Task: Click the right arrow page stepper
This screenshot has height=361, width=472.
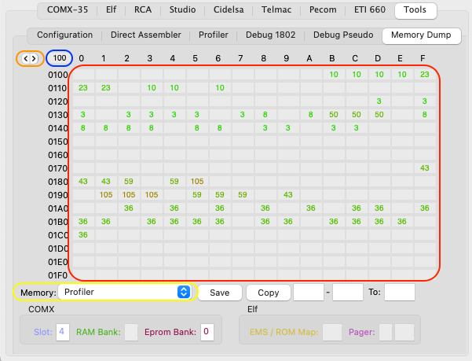Action: pyautogui.click(x=34, y=58)
